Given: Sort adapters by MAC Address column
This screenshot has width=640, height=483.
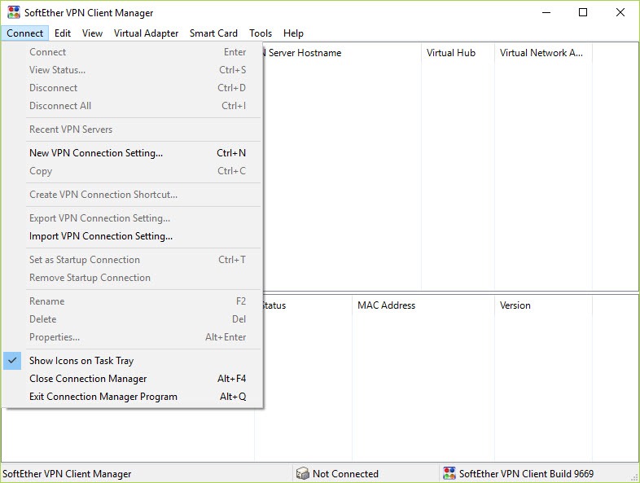Looking at the screenshot, I should [423, 305].
